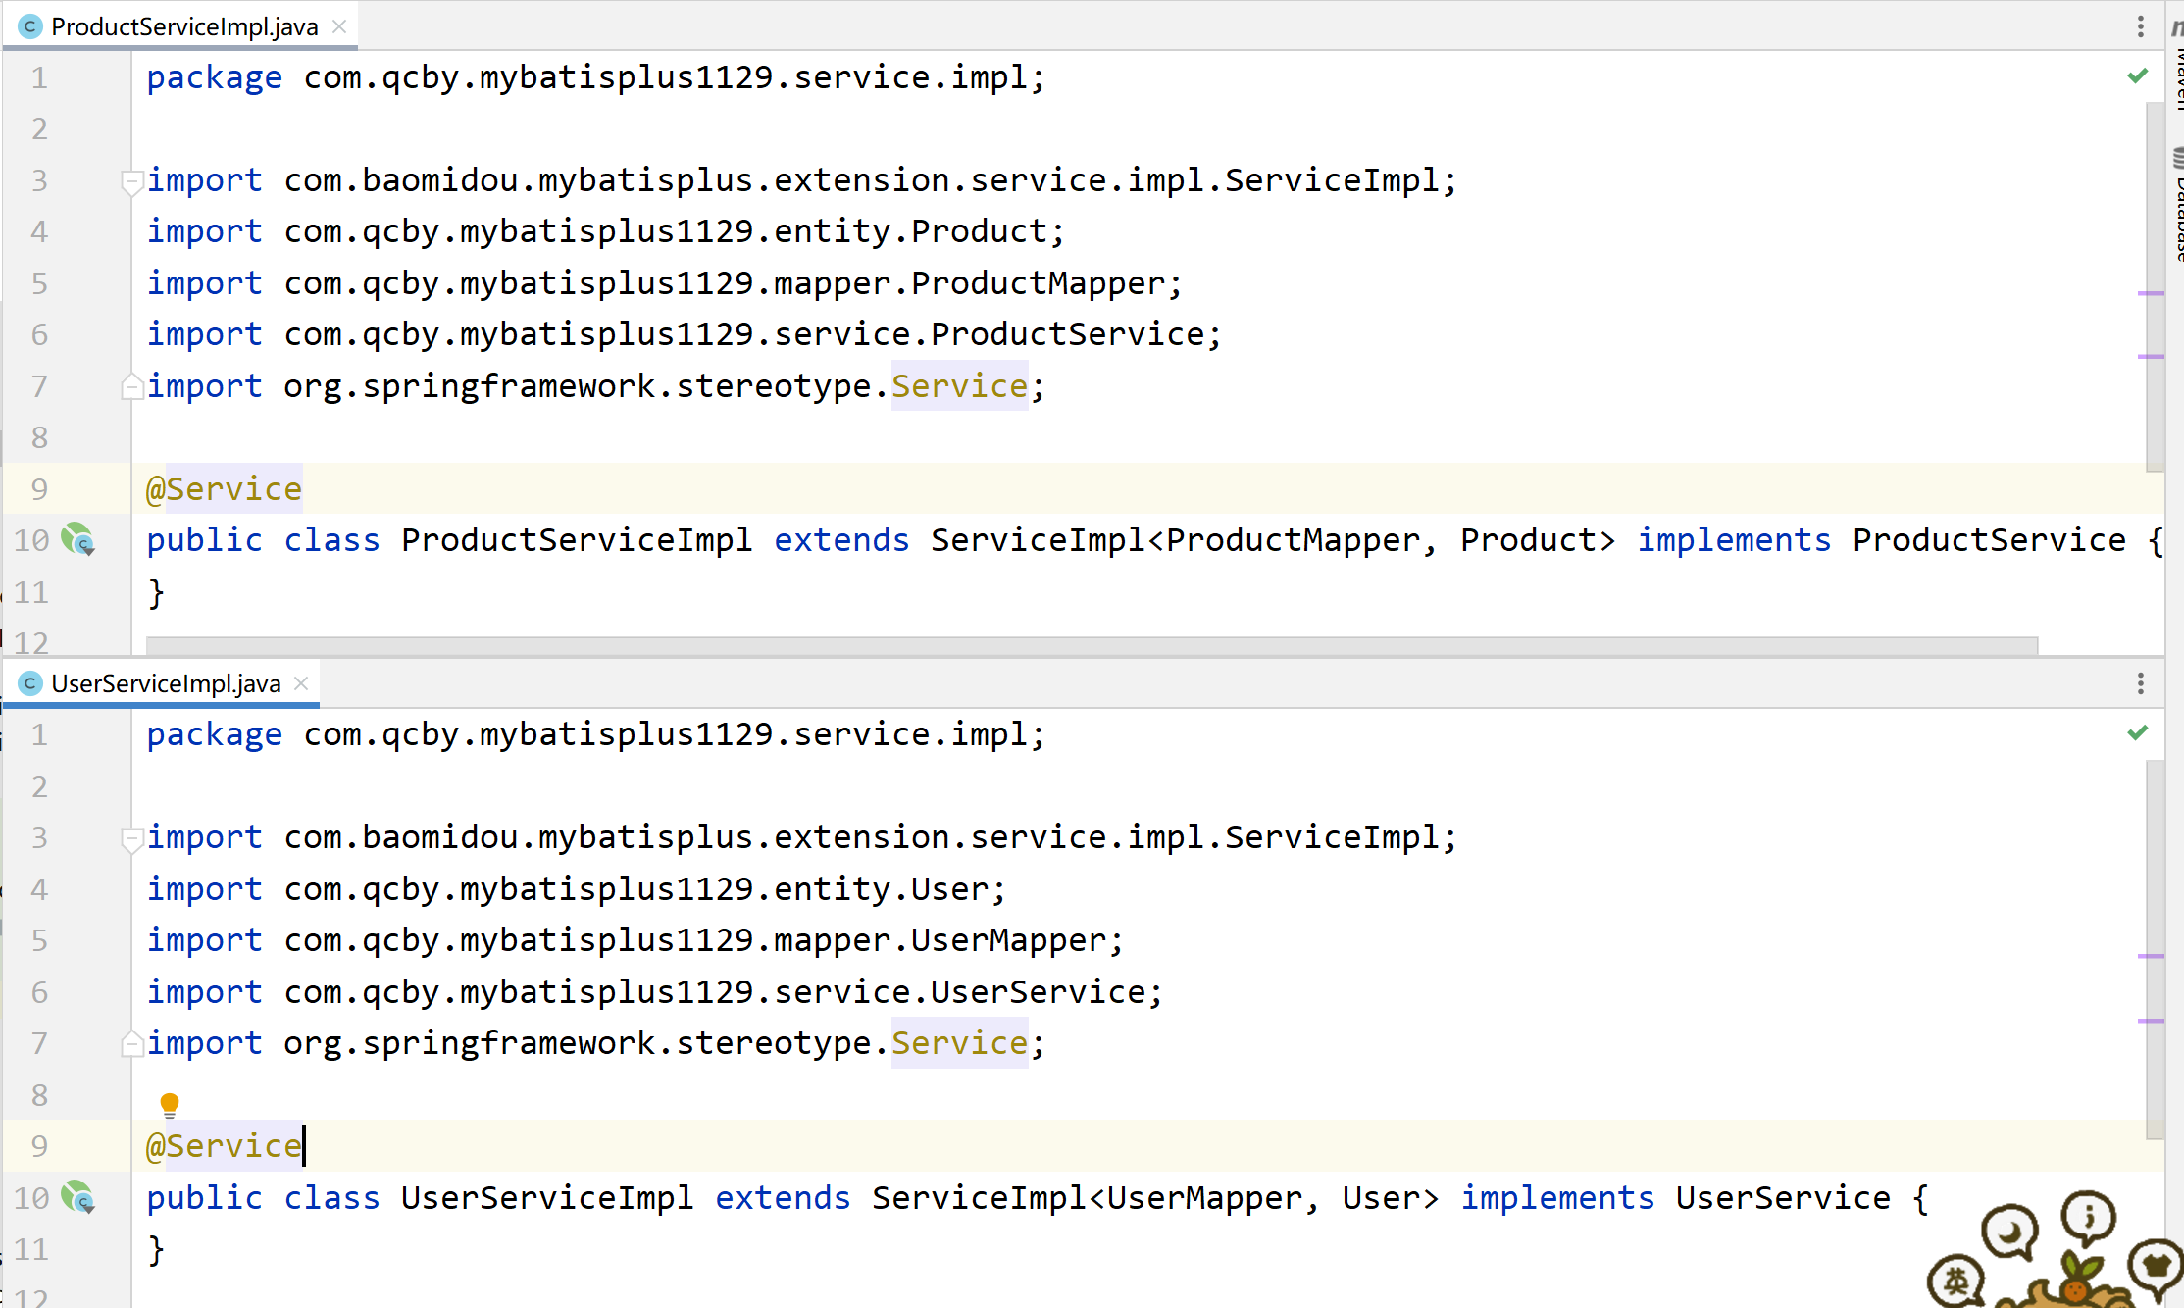2184x1308 pixels.
Task: Switch to UserServiceImpl.java tab
Action: (165, 683)
